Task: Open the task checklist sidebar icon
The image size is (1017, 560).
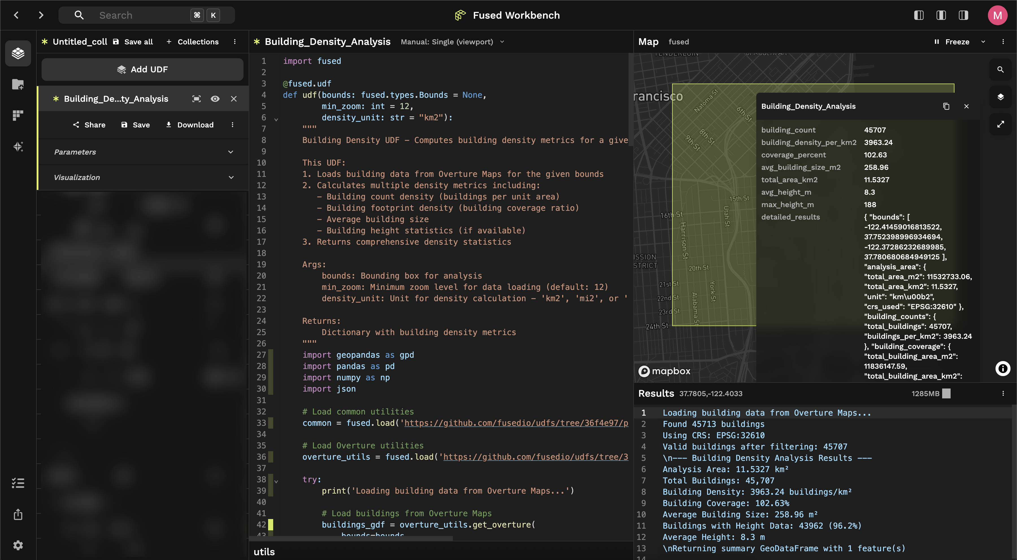Action: pos(18,483)
